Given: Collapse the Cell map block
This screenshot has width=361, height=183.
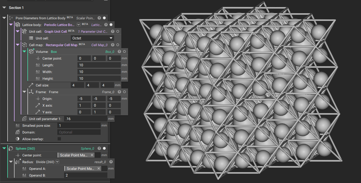Looking at the screenshot, I should (x=17, y=45).
